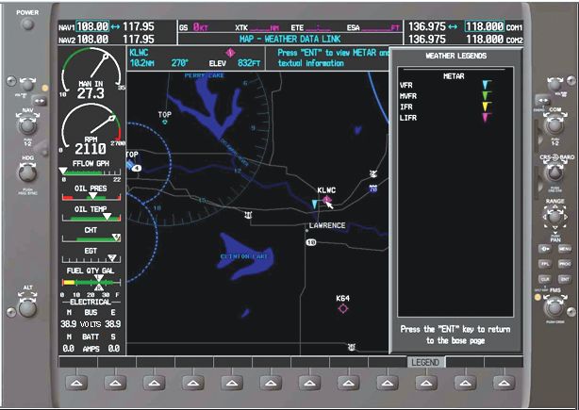Viewport: 579px width, 410px height.
Task: Click the CLINTON LAKE label on map
Action: pos(243,256)
